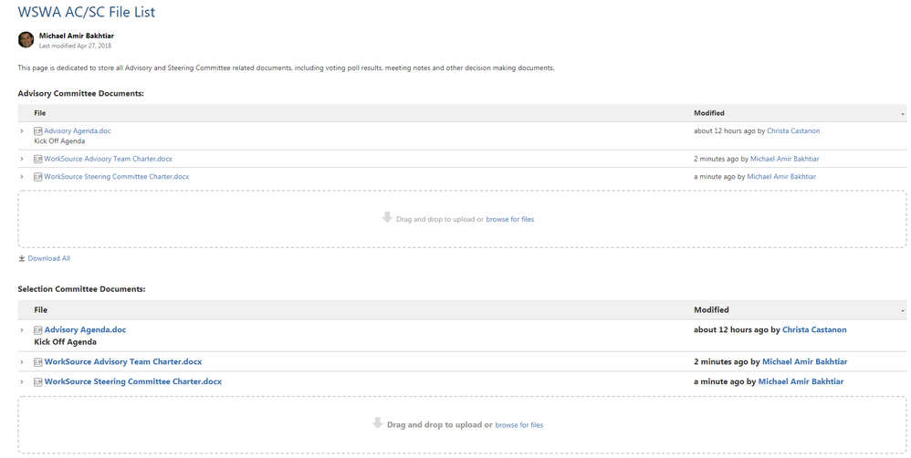The width and height of the screenshot is (911, 458).
Task: Click sort arrow at right of Advisory Committee header
Action: [x=902, y=114]
